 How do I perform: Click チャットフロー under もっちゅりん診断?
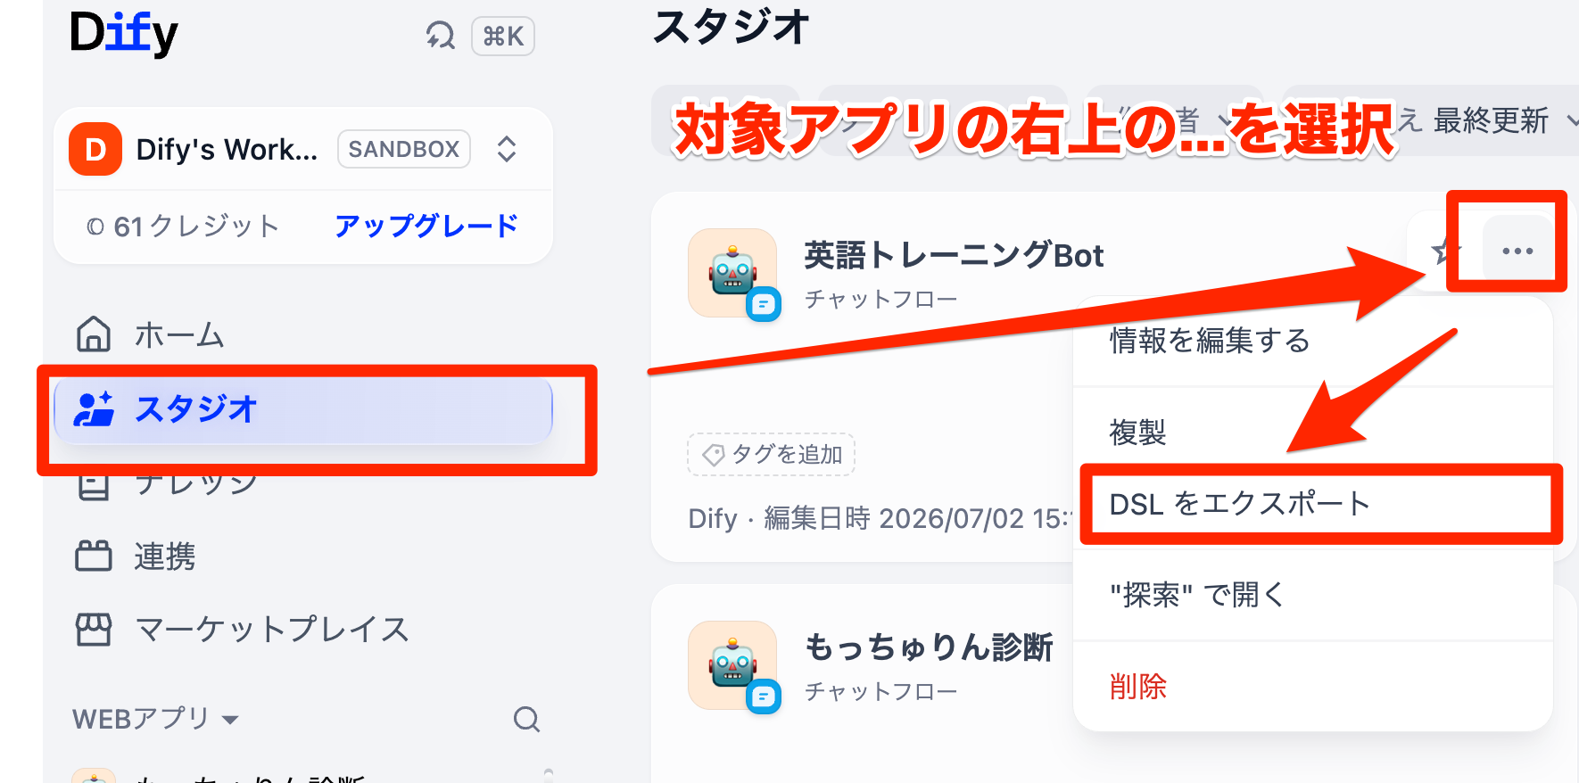[880, 691]
